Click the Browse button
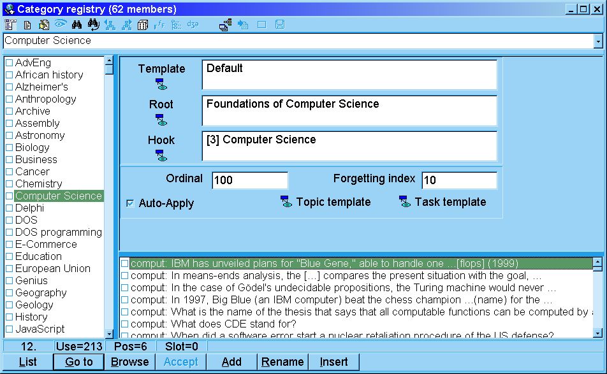 pos(129,362)
